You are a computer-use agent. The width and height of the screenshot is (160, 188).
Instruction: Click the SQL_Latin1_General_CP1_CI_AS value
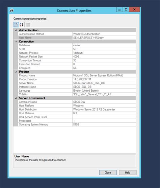tap(92, 94)
